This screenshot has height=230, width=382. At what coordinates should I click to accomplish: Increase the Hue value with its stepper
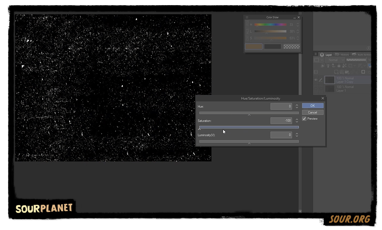click(297, 105)
